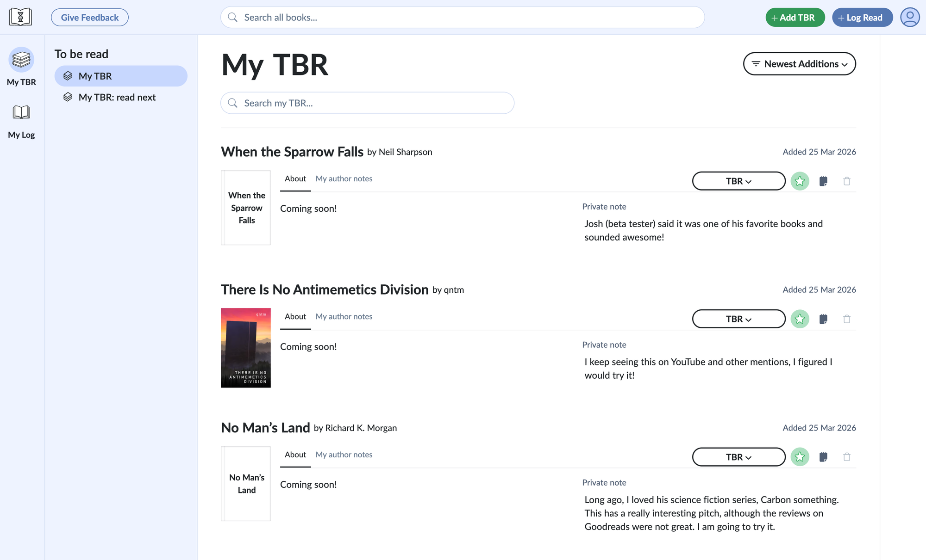Click the Give Feedback button
Viewport: 926px width, 560px height.
pos(89,17)
